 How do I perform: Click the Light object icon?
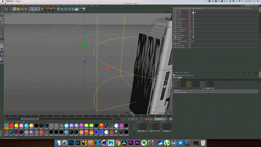[x=84, y=9]
